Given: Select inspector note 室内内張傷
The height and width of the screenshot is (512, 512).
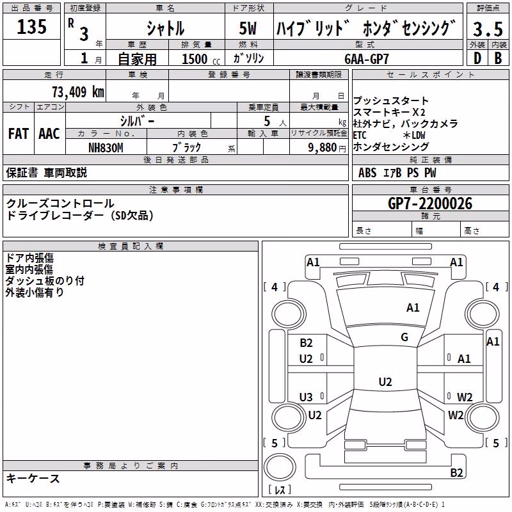Looking at the screenshot, I should (29, 269).
